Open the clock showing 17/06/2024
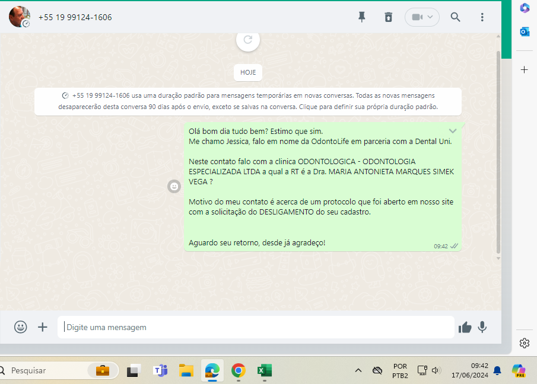This screenshot has height=384, width=537. click(x=469, y=370)
